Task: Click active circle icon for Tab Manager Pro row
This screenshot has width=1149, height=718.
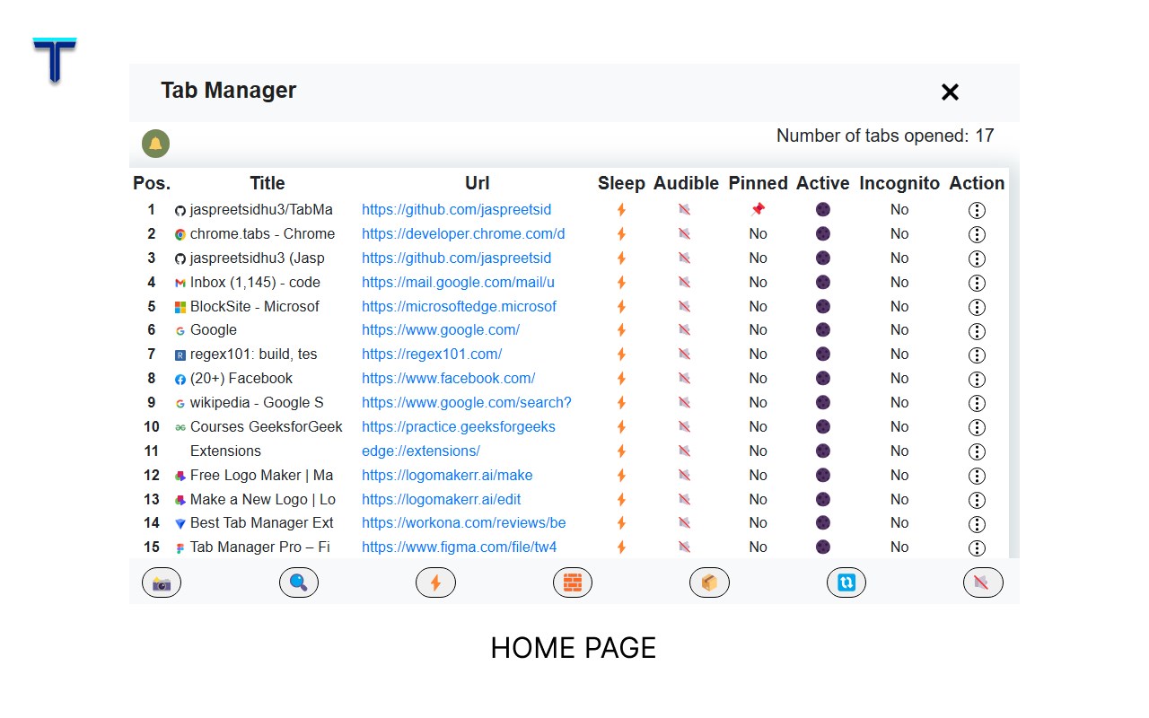Action: [822, 547]
